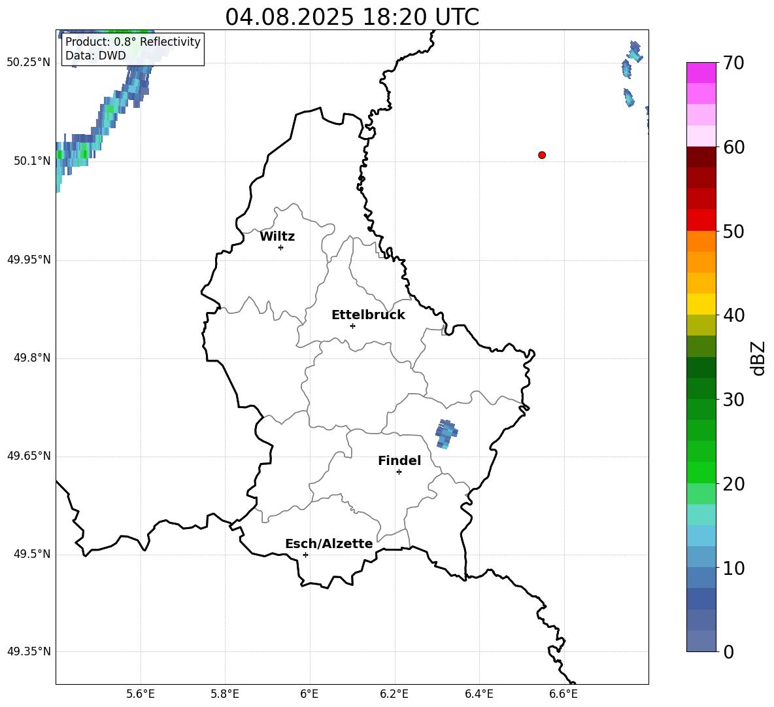774x707 pixels.
Task: Click the 70 value on colorbar
Action: 733,63
